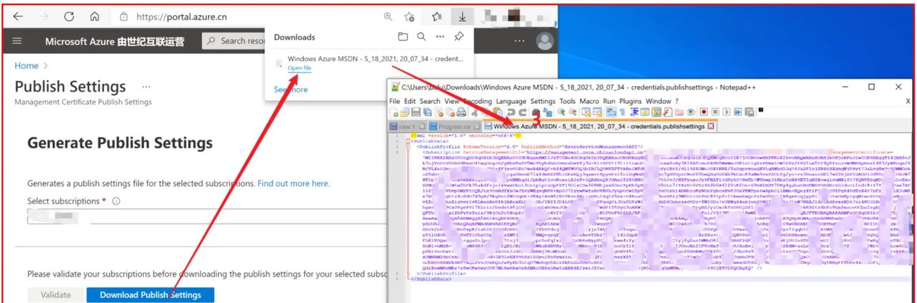Open the File menu in Notepad++

(395, 101)
